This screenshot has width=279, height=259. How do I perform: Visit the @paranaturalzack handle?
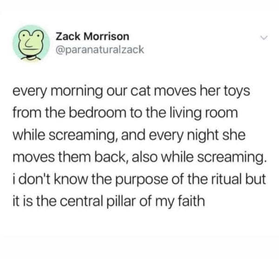click(100, 50)
